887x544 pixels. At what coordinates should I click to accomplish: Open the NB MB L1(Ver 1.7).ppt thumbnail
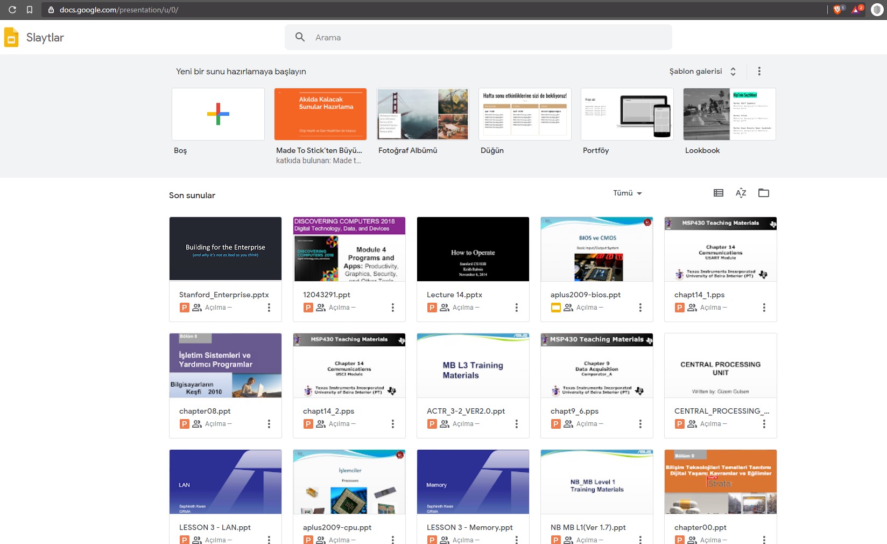[597, 482]
